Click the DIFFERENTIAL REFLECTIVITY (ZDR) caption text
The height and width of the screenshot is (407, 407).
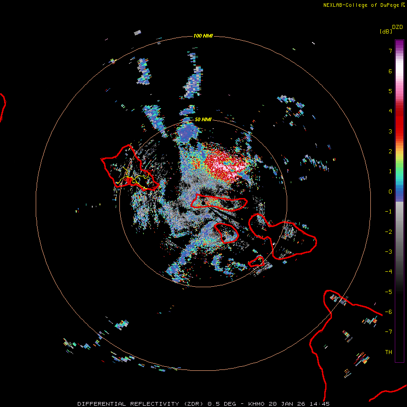141,404
